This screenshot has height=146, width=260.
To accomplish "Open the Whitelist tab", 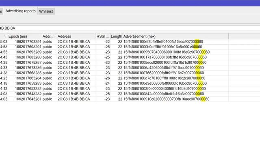I will (46, 11).
